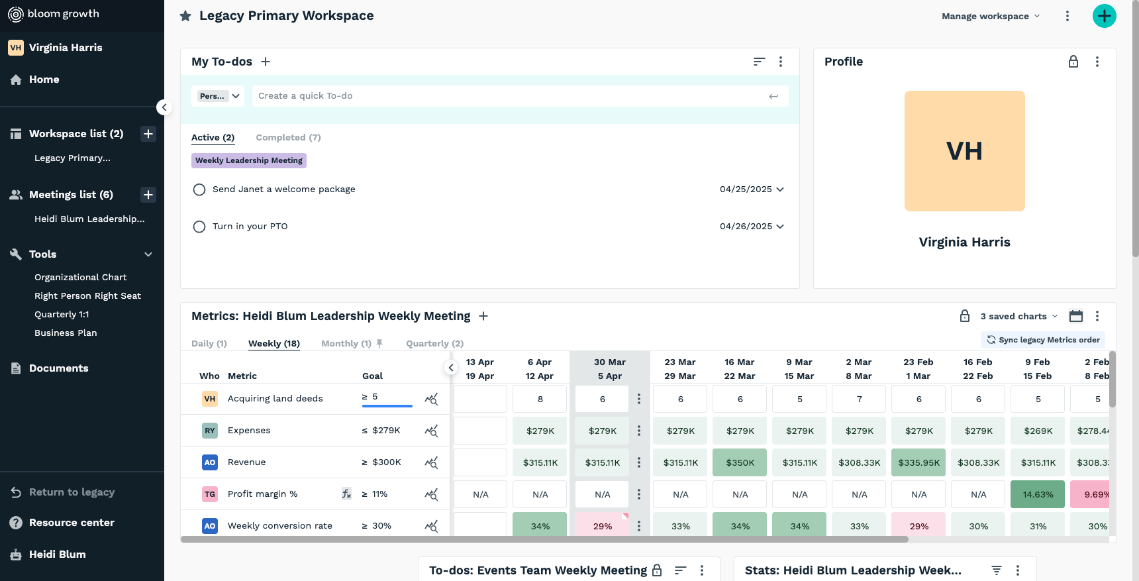Open the Metrics calendar date icon
Screen dimensions: 1139x581
[1076, 316]
